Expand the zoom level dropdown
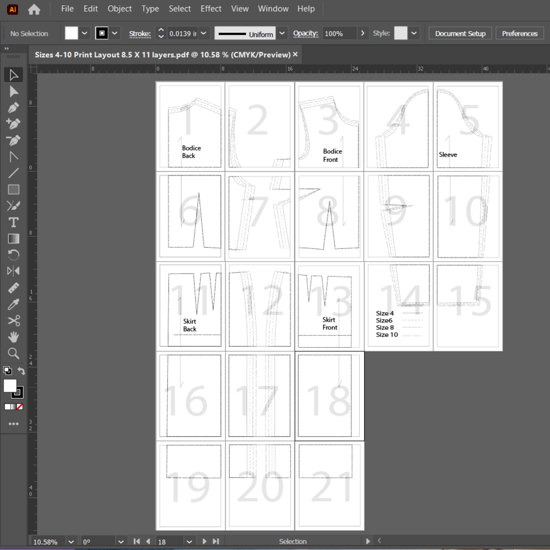The width and height of the screenshot is (550, 550). (71, 542)
